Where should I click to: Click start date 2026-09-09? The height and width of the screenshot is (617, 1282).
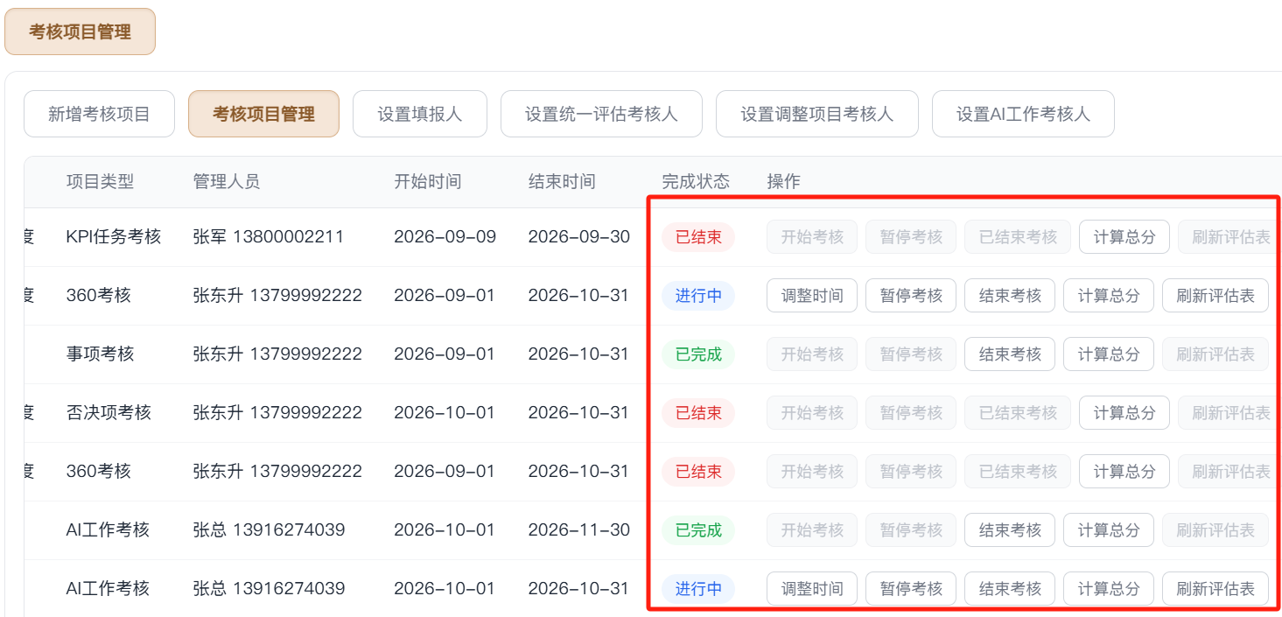click(445, 236)
